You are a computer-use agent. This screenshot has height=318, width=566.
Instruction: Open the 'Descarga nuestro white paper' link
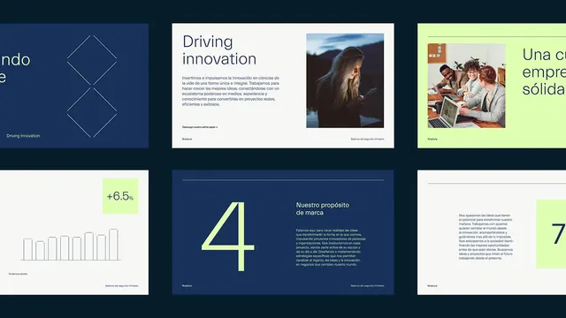[200, 127]
